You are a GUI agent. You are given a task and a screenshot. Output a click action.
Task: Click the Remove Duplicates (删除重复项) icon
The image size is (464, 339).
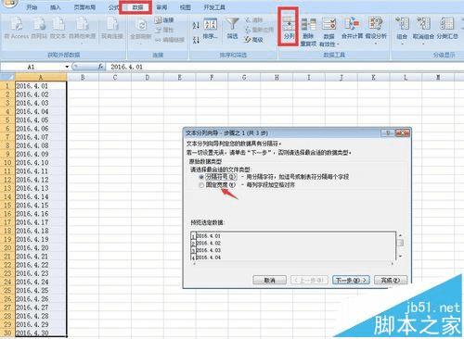pos(309,24)
